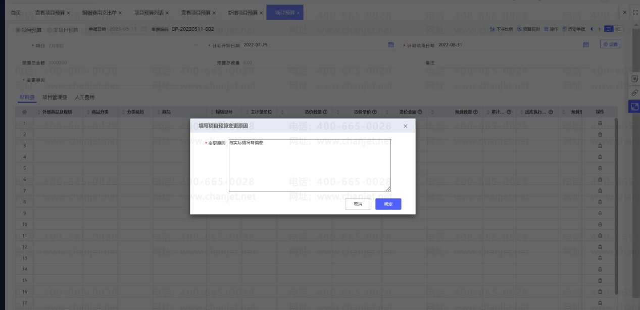Delete row 1 with trash icon
The width and height of the screenshot is (640, 310).
600,123
